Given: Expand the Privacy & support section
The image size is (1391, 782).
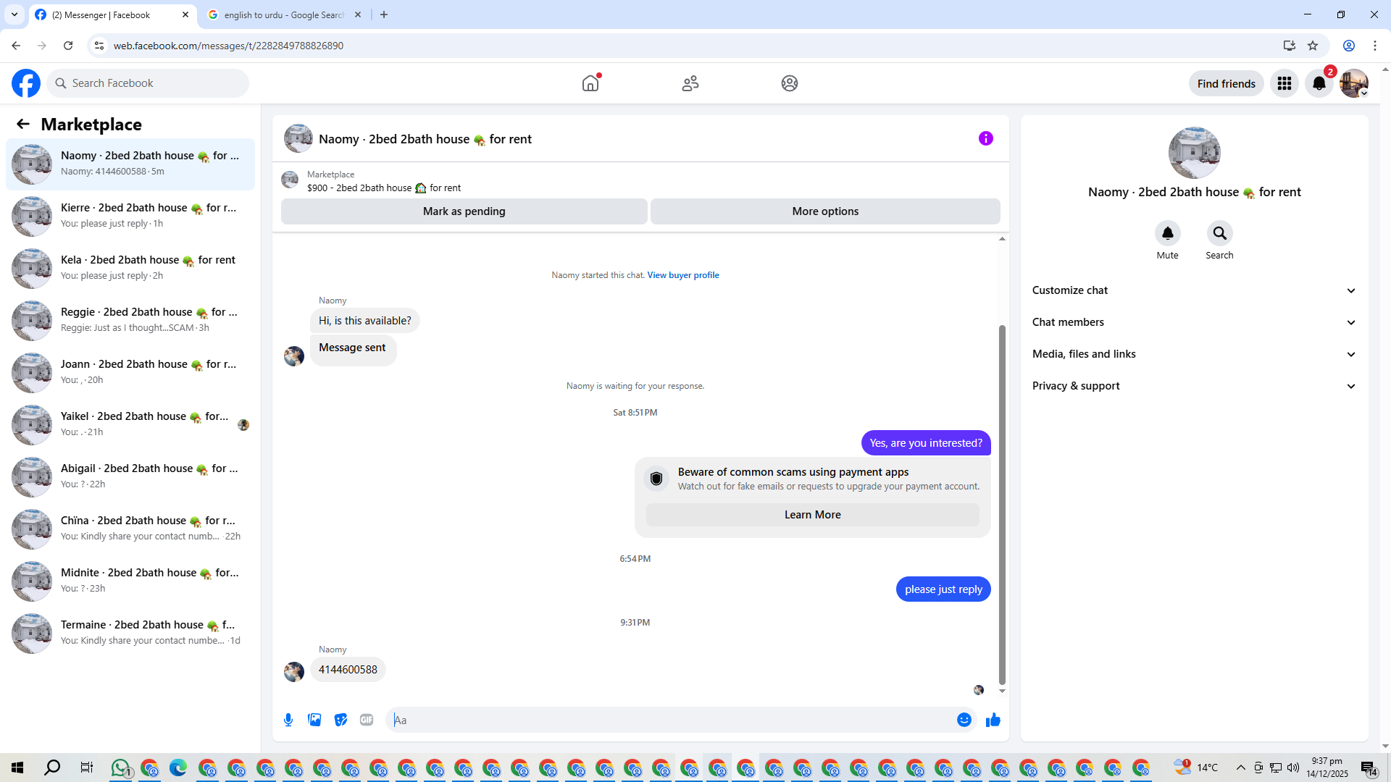Looking at the screenshot, I should click(x=1194, y=386).
